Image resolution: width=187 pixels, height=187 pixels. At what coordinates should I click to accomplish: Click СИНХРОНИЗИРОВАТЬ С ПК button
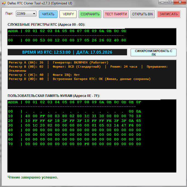pos(154,53)
